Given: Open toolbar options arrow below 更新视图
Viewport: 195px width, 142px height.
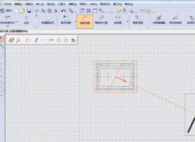Looking at the screenshot, I should (147, 27).
